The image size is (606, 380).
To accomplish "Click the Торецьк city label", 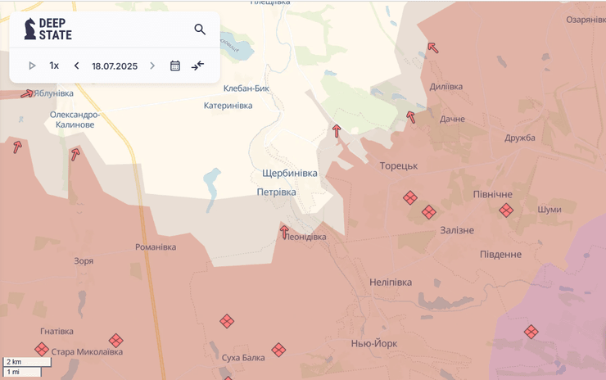I will click(399, 165).
